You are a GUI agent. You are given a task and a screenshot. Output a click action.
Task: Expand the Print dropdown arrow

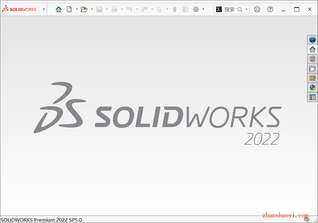tap(122, 9)
